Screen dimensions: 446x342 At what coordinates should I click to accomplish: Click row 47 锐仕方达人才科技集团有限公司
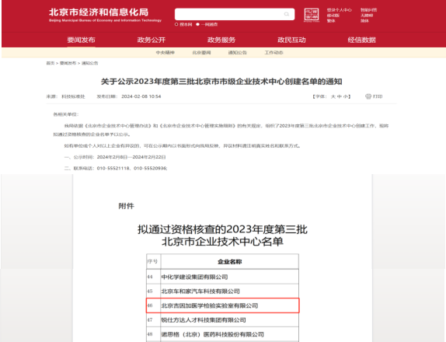tap(222, 320)
